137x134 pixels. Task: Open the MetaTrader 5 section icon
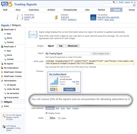coord(2,29)
